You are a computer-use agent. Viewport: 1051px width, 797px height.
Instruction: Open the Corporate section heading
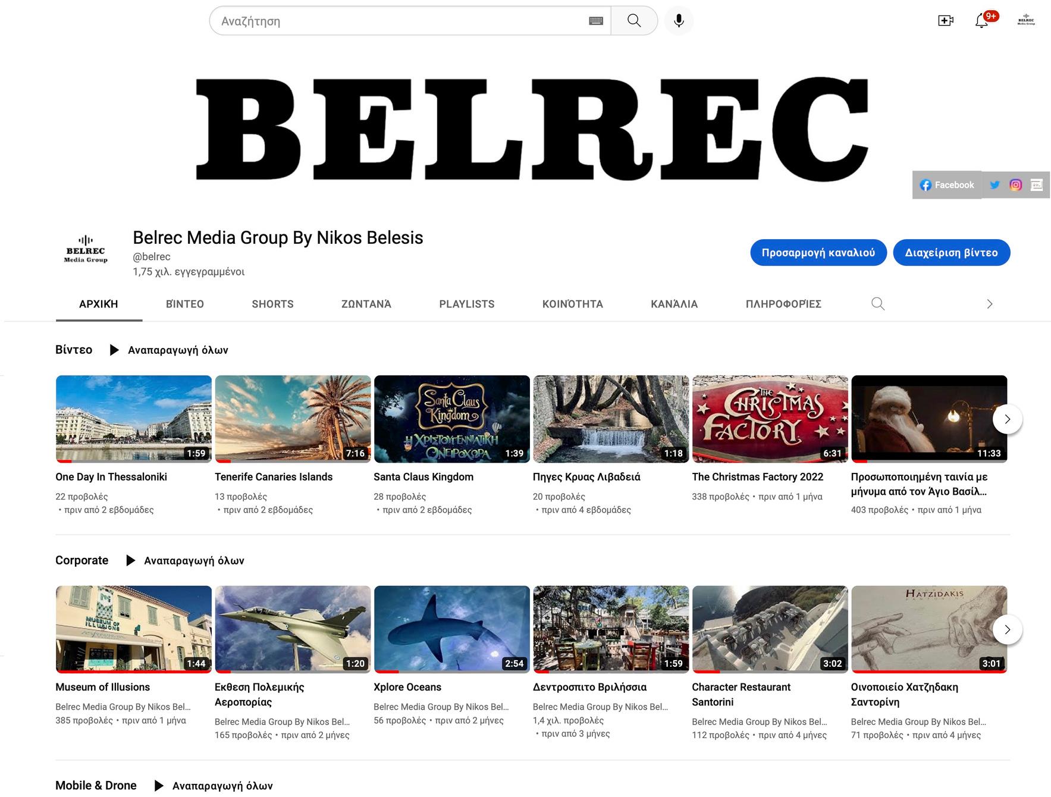coord(82,560)
